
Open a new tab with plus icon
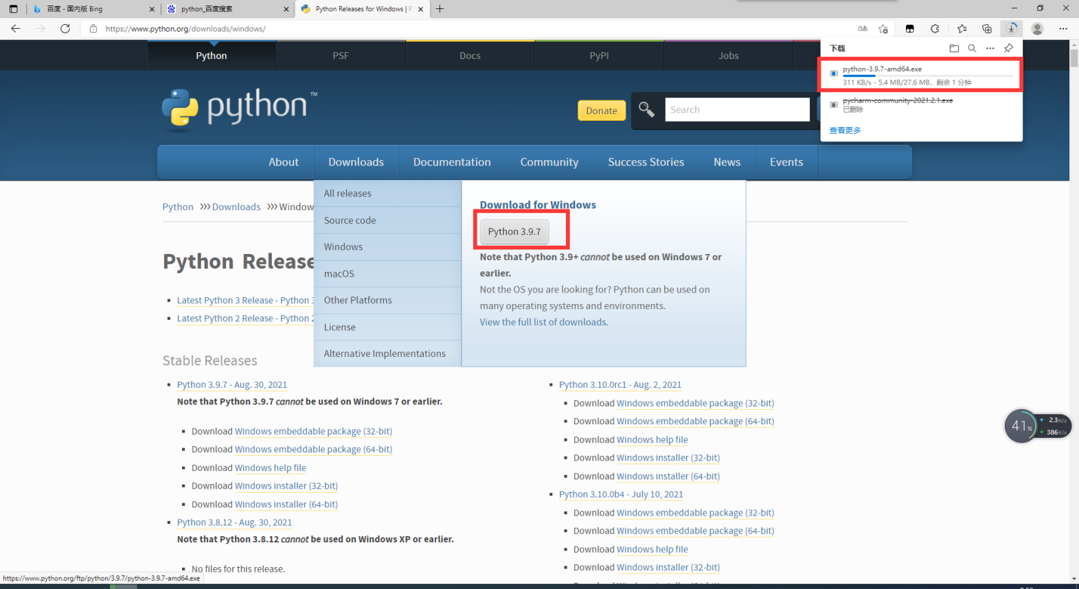[x=440, y=9]
